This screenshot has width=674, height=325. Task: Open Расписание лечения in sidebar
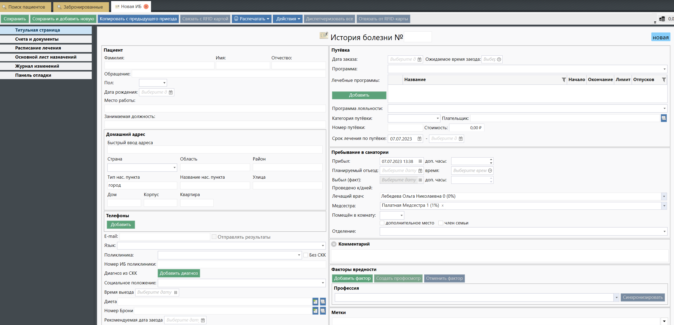(x=38, y=48)
